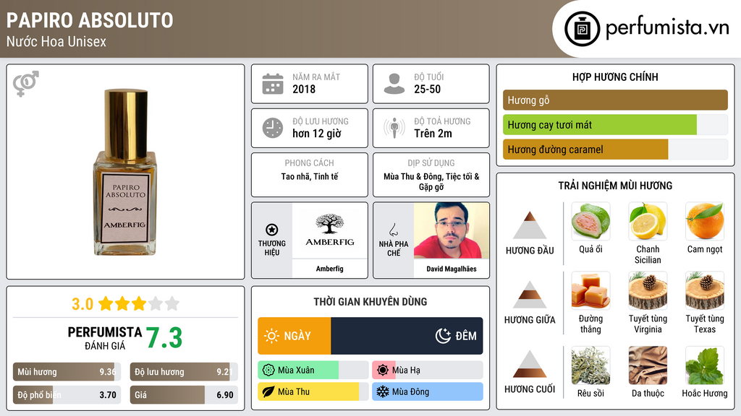Click the Mùa Thu season bar

(313, 391)
